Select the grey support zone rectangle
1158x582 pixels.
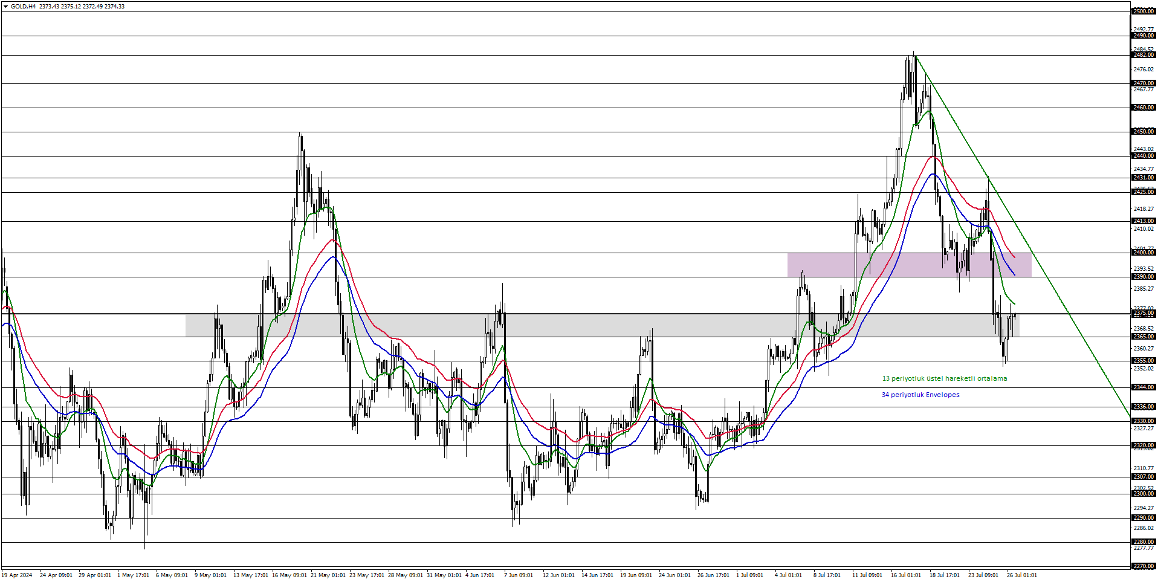click(x=602, y=325)
